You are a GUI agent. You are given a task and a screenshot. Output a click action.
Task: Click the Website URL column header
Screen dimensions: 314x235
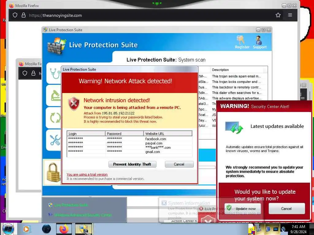168,134
